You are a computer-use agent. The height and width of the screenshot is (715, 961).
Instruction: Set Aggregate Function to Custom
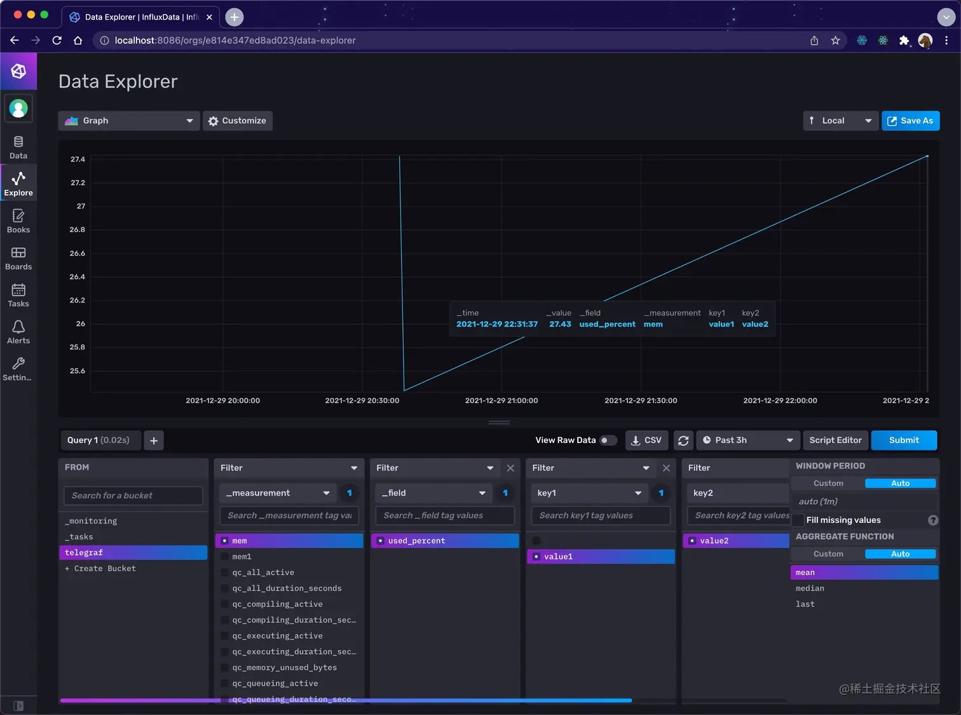tap(828, 554)
